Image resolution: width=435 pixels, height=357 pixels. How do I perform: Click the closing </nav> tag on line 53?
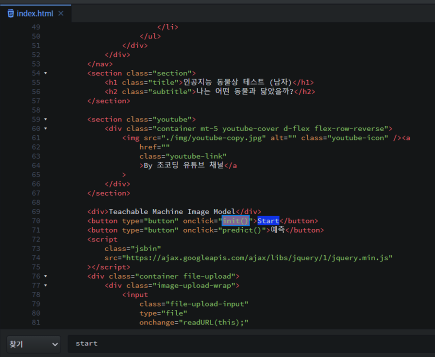click(x=100, y=64)
